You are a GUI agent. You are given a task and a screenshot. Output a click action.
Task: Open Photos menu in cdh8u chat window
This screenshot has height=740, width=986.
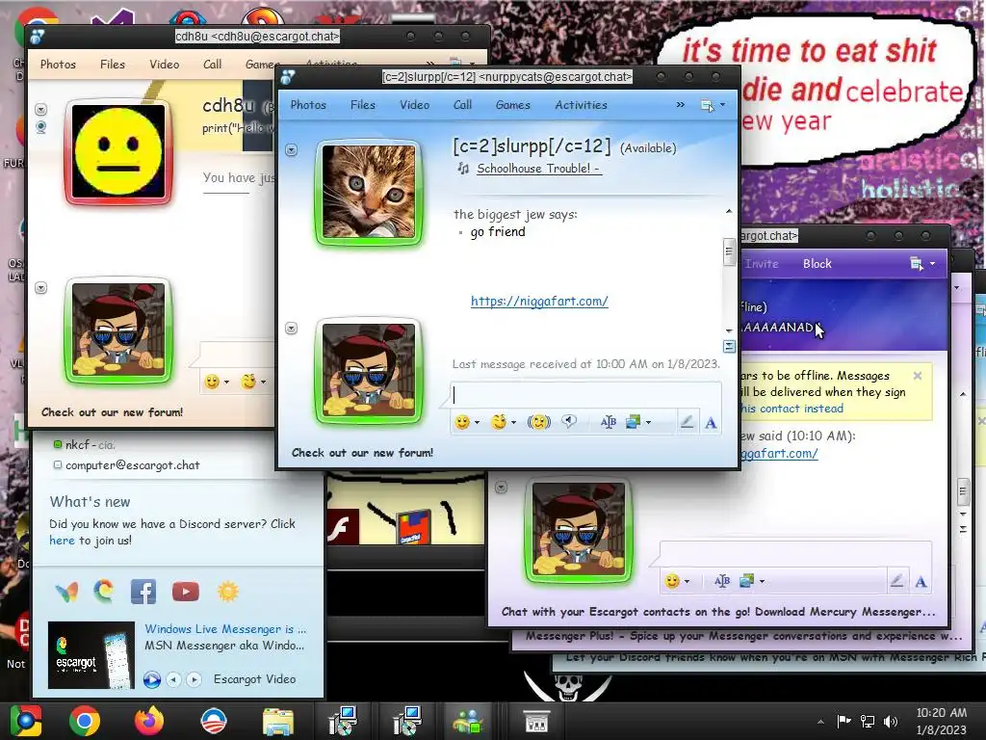58,65
